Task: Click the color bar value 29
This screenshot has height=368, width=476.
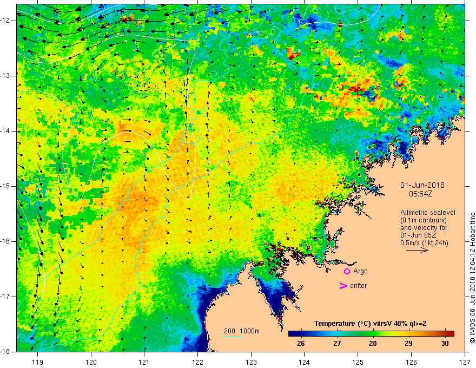Action: pyautogui.click(x=408, y=344)
